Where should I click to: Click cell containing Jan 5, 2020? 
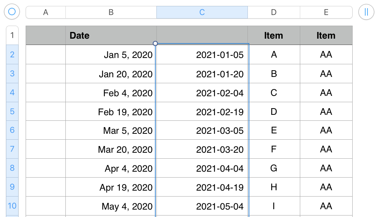[111, 55]
